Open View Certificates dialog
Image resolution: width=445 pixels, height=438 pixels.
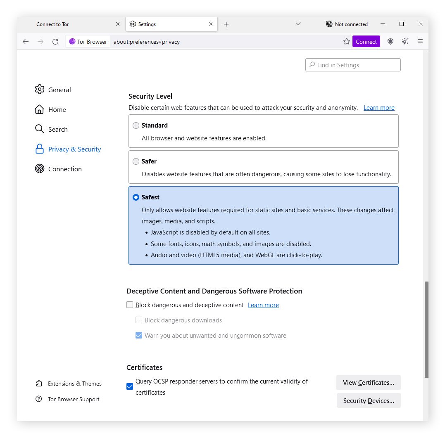(368, 382)
